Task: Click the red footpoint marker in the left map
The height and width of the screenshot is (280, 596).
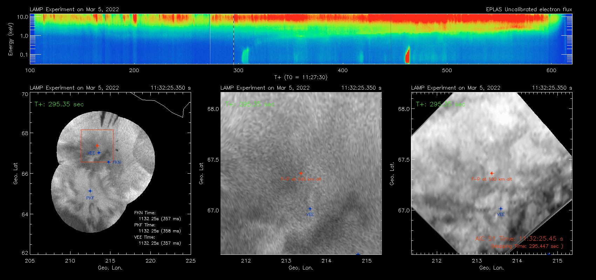Action: [97, 146]
